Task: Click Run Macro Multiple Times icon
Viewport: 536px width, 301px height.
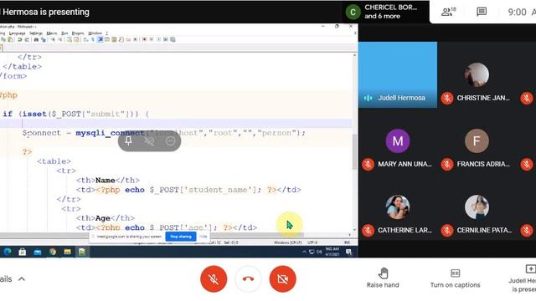Action: click(166, 39)
